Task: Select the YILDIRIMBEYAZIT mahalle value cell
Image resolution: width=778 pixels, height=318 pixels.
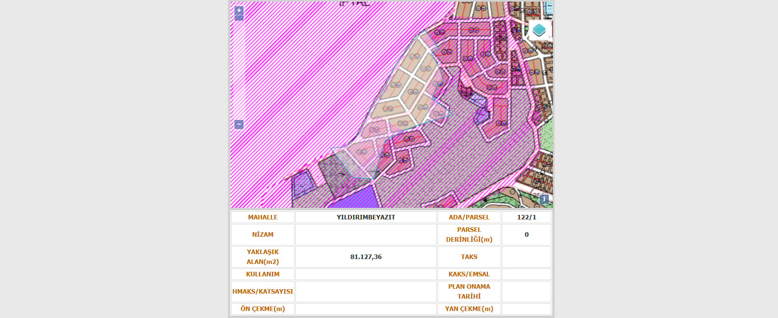Action: (366, 217)
